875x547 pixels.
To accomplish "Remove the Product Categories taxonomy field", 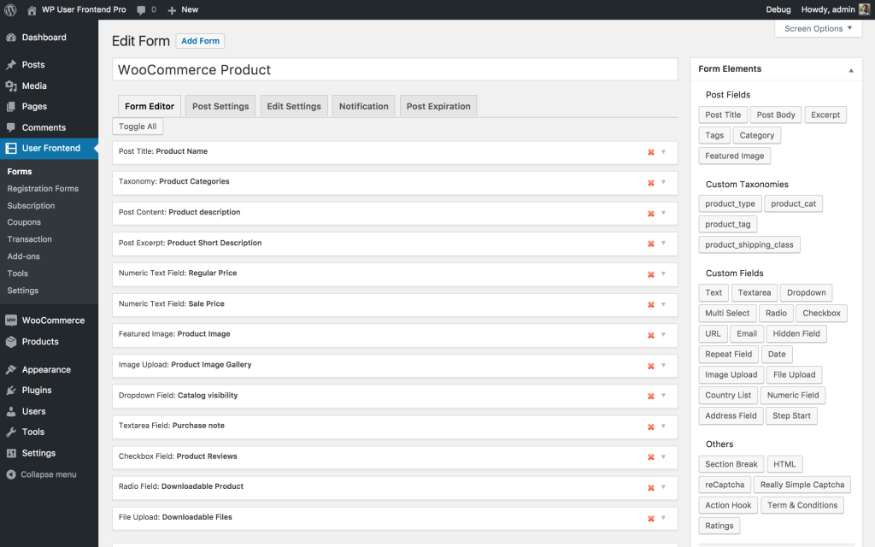I will pos(650,183).
